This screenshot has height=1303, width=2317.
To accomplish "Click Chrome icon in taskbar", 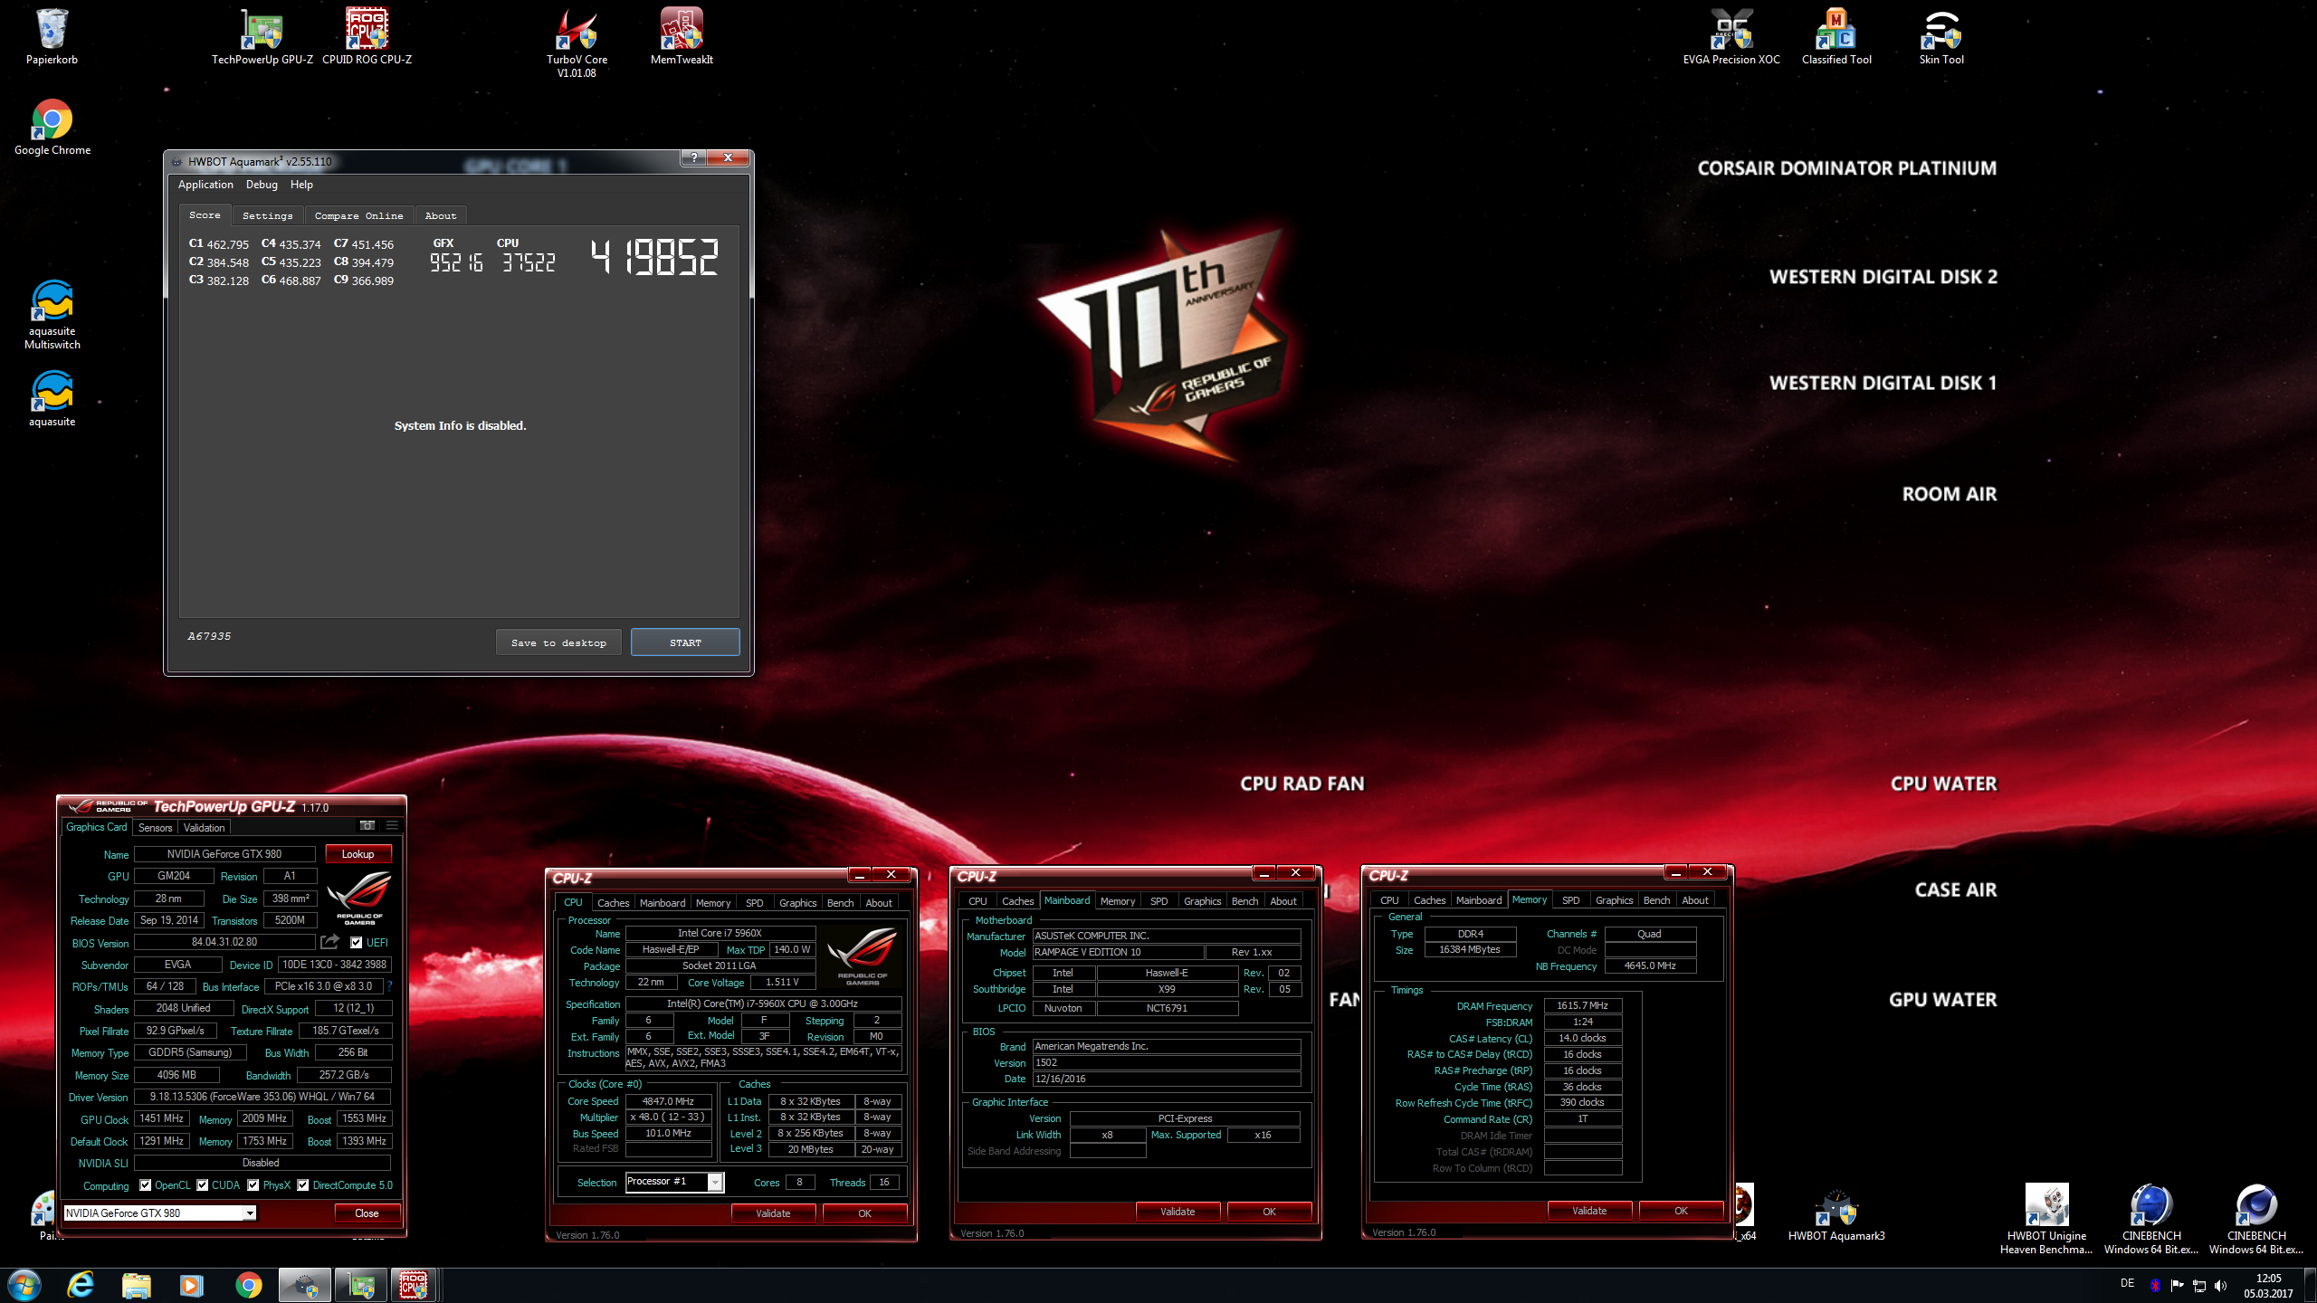I will point(248,1285).
